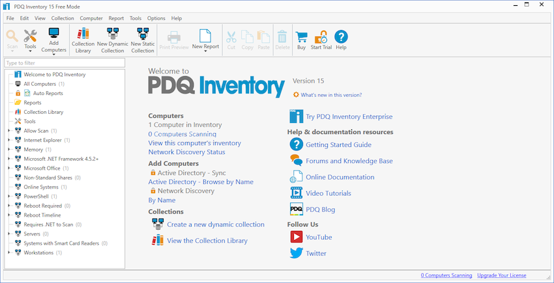Click New Dynamic Collection toolbar icon
Viewport: 554px width, 283px height.
112,34
